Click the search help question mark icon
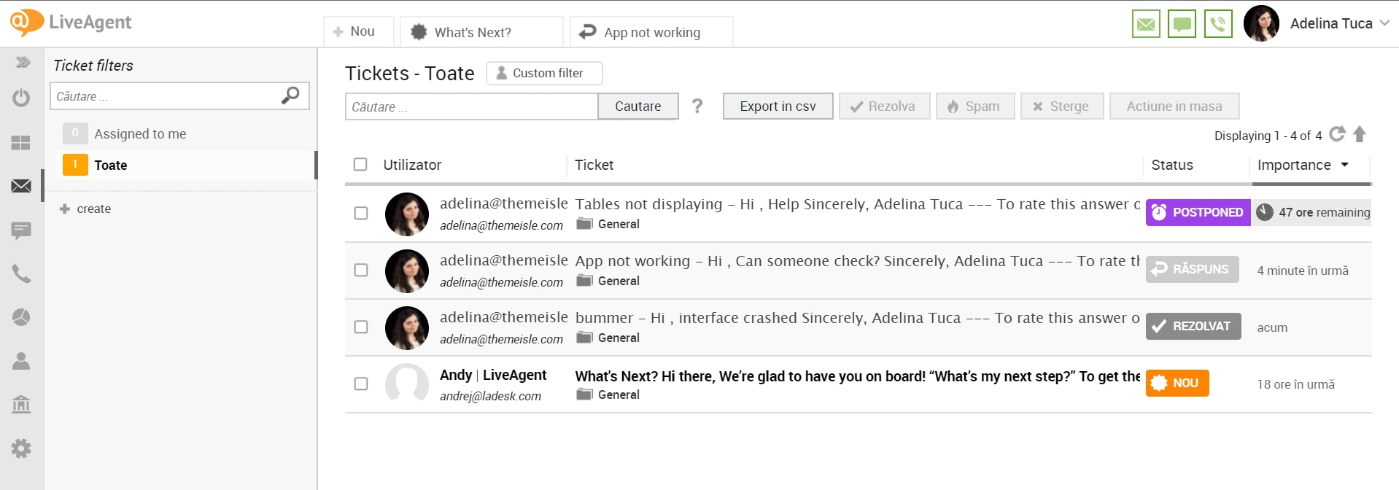This screenshot has height=490, width=1399. 697,106
